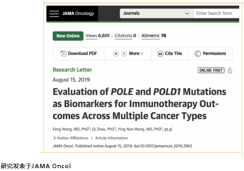This screenshot has height=171, width=244.
Task: Click the JAMA Oncology logo
Action: [78, 14]
